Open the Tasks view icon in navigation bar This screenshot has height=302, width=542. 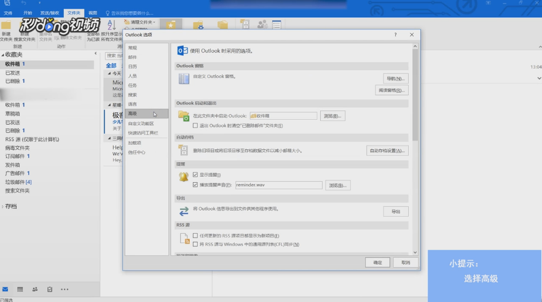[50, 289]
